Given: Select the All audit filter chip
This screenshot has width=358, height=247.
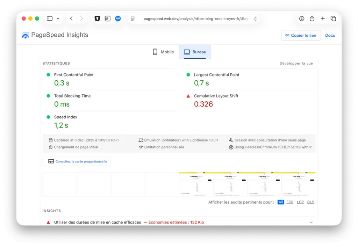Looking at the screenshot, I should coord(281,202).
